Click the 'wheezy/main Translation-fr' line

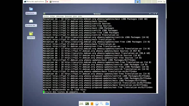click(x=79, y=40)
